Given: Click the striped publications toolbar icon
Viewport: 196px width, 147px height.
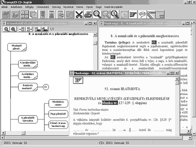Looking at the screenshot, I should click(x=151, y=15).
